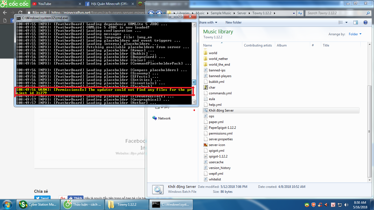
Task: Open the Arrange by Folder dropdown
Action: 355,34
